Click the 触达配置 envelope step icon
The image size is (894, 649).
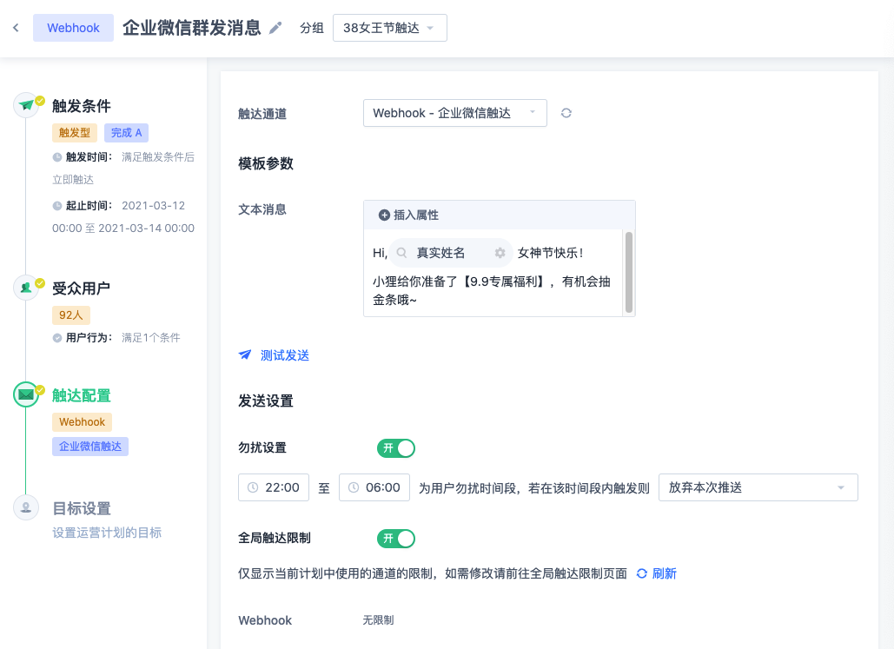26,394
